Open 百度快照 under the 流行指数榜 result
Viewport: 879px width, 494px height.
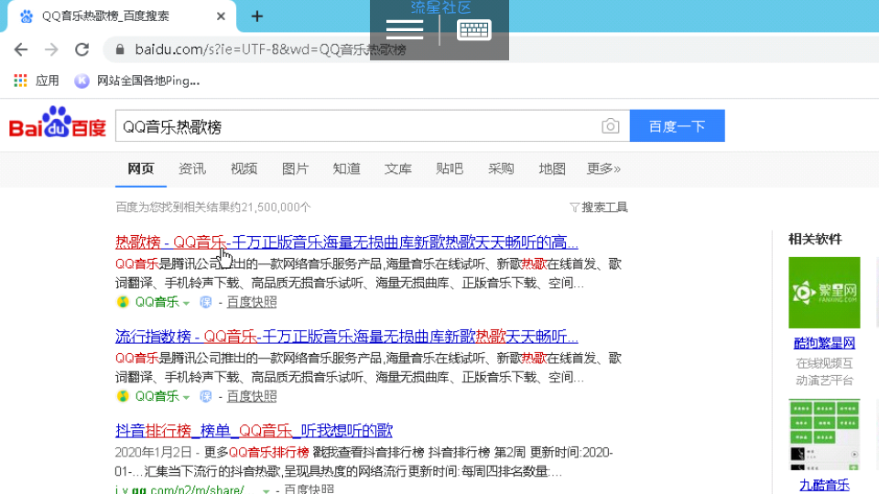252,396
